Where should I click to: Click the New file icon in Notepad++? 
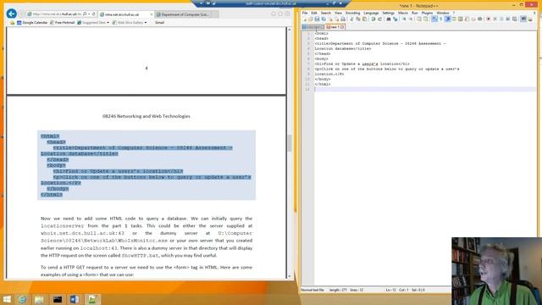coord(305,19)
